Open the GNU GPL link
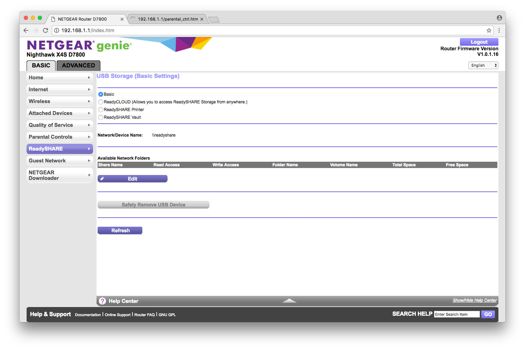525x350 pixels. pos(167,315)
